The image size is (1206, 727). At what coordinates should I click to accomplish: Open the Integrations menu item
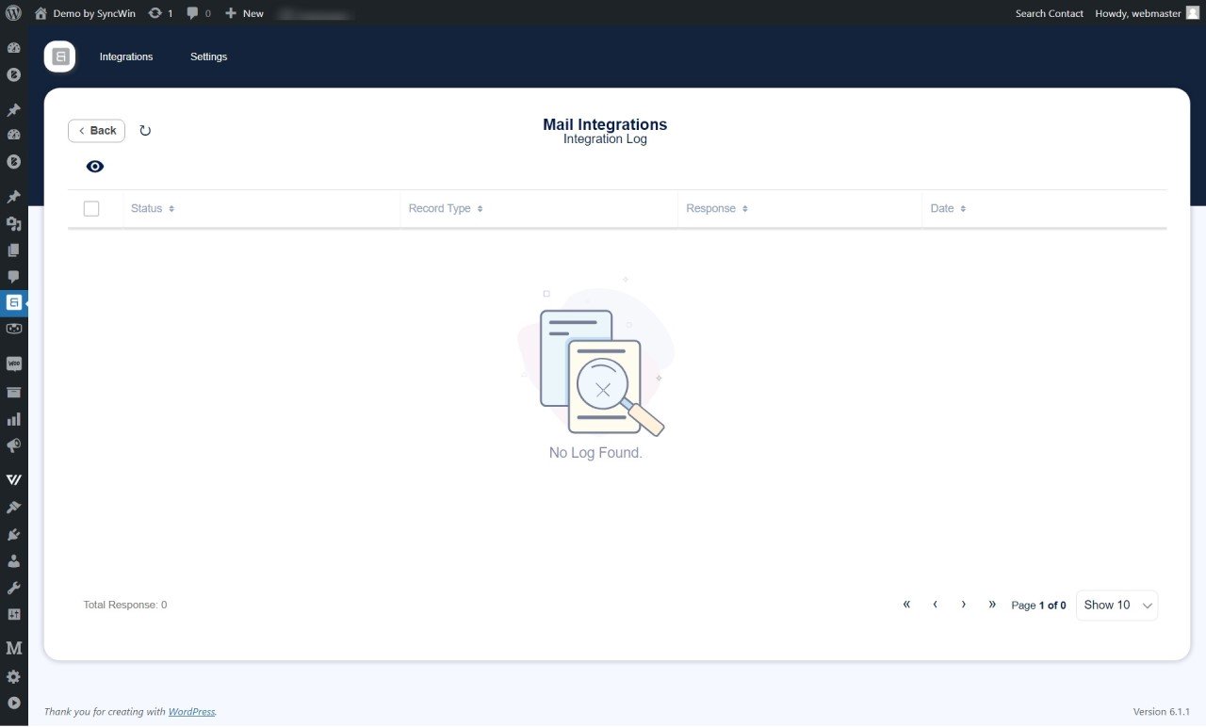point(126,57)
